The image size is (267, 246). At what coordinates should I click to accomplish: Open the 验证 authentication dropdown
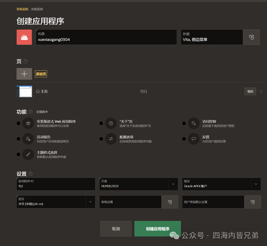pyautogui.click(x=256, y=184)
